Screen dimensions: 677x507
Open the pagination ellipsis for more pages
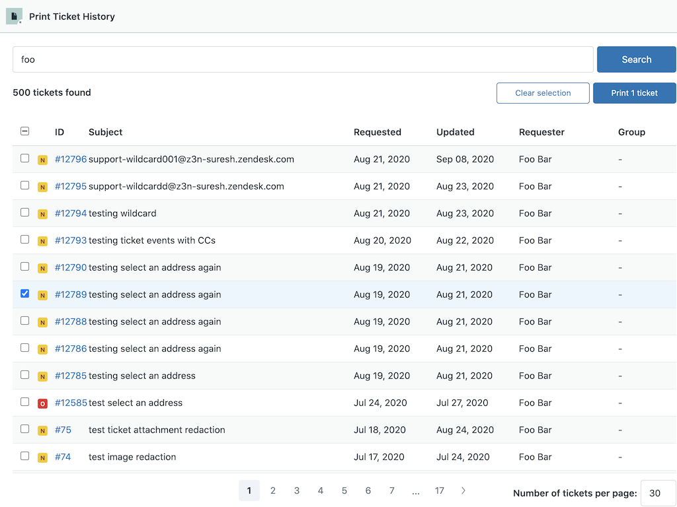(x=415, y=490)
